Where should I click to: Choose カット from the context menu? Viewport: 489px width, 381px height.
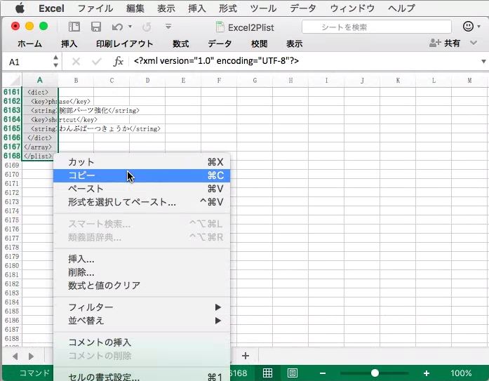pos(142,162)
